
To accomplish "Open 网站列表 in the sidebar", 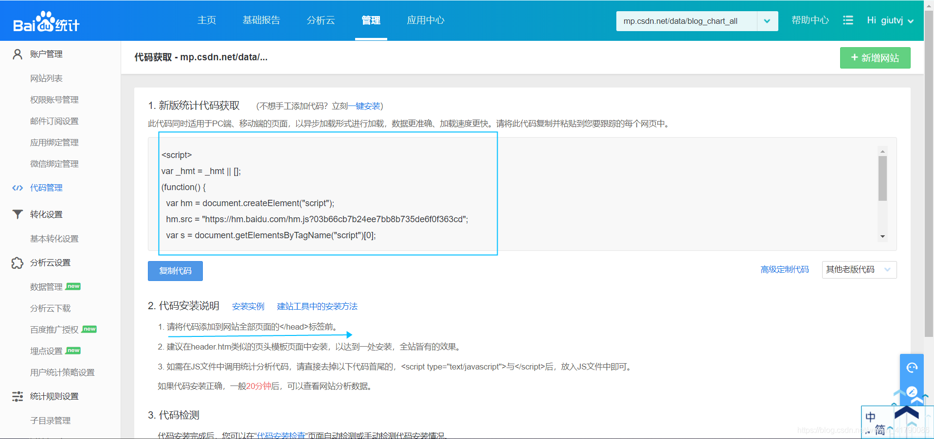I will [x=46, y=78].
